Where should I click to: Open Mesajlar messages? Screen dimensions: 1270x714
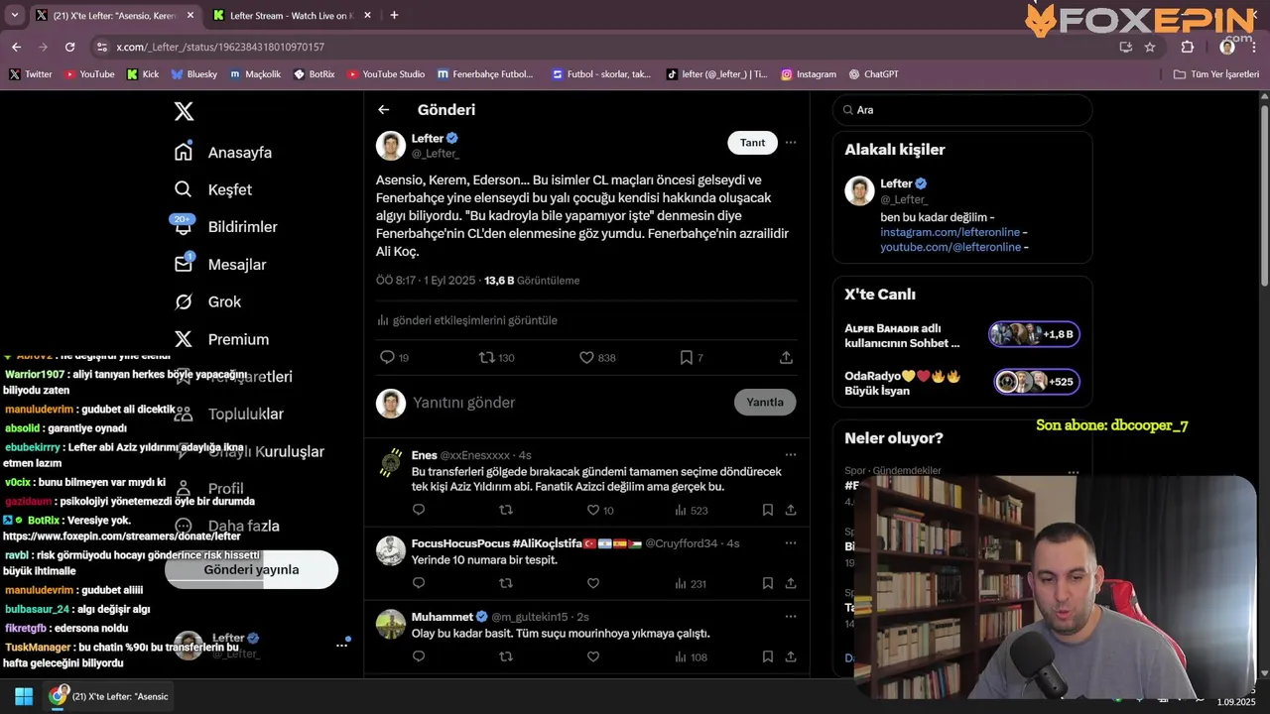click(220, 265)
